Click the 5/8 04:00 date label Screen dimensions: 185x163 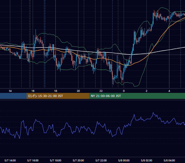(x=169, y=160)
